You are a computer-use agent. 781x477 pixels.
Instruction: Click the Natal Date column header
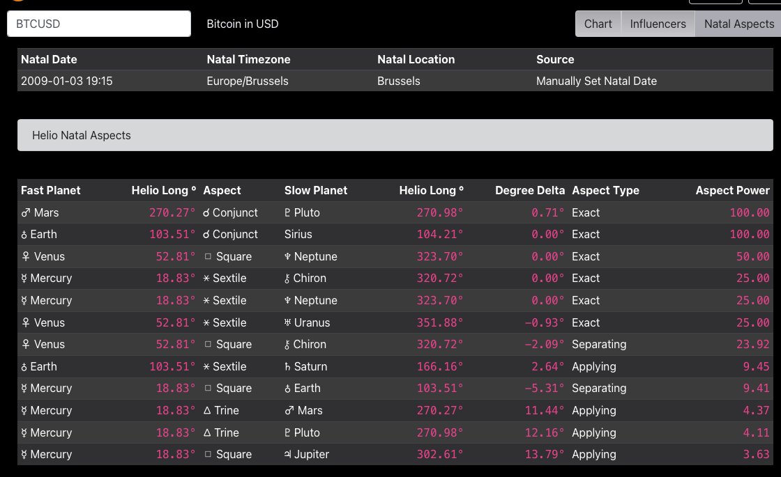point(49,59)
